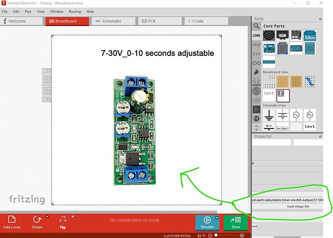Open the Snootlab S parts bin
The width and height of the screenshot is (333, 238).
point(256,91)
